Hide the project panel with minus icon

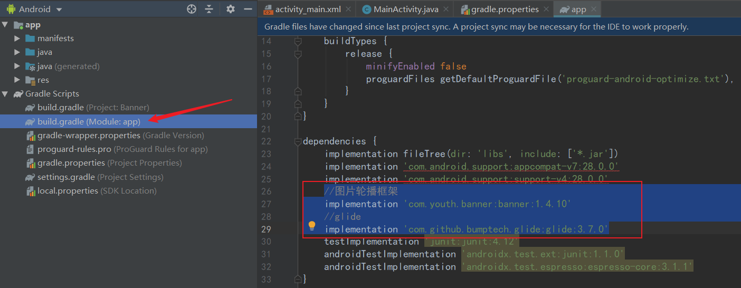coord(248,9)
